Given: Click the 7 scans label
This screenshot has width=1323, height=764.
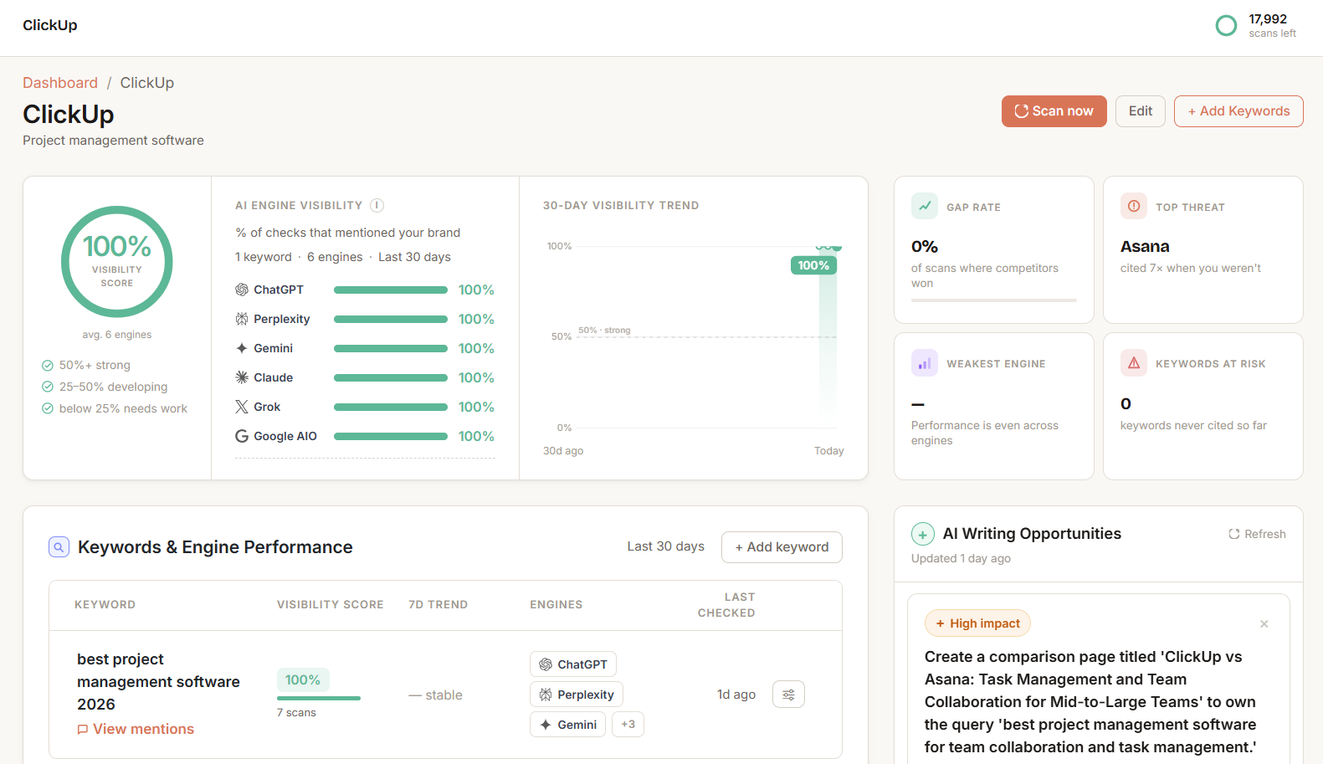Looking at the screenshot, I should click(296, 713).
